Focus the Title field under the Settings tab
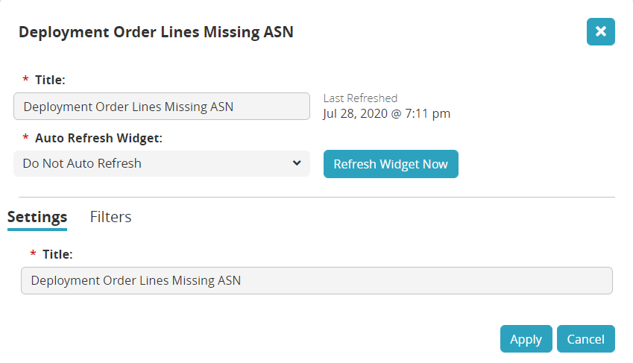633x363 pixels. [316, 281]
